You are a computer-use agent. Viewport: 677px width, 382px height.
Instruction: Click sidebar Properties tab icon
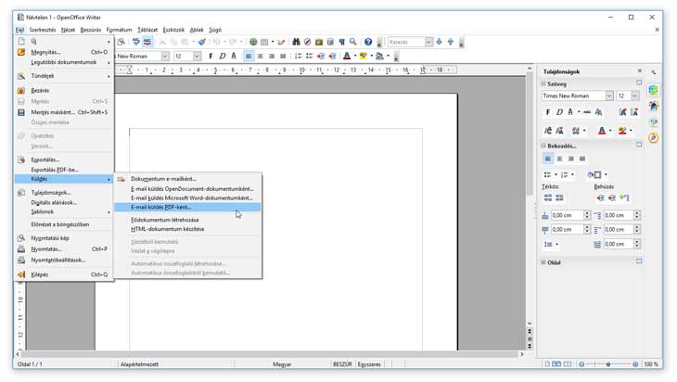(x=653, y=90)
